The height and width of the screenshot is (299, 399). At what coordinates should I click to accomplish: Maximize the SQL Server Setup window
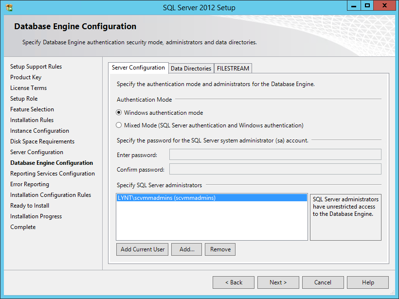[x=367, y=6]
